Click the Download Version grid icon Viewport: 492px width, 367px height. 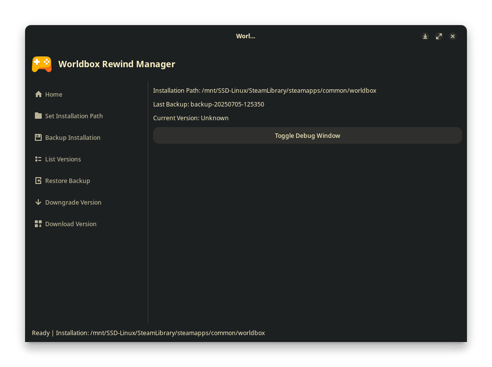(x=38, y=224)
